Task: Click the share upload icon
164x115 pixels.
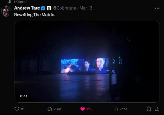Action: 157,109
